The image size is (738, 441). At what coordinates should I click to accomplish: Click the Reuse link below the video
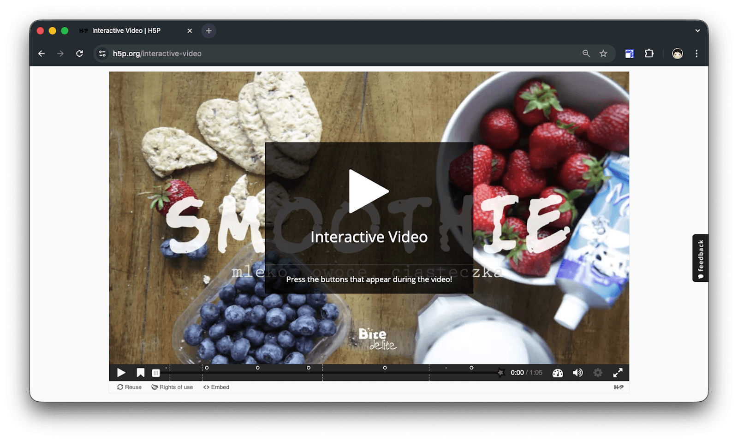tap(129, 387)
